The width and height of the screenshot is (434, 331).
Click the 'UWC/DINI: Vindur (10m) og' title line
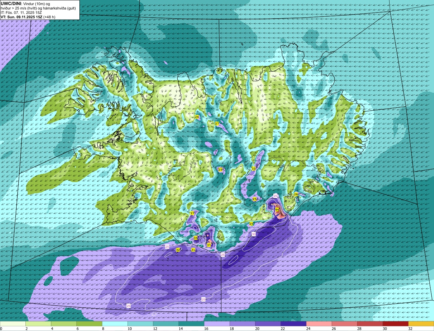25,4
